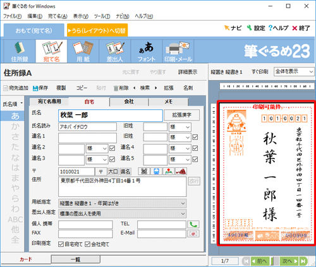Click the 県名 prefecture name button
The width and height of the screenshot is (316, 267).
(125, 172)
